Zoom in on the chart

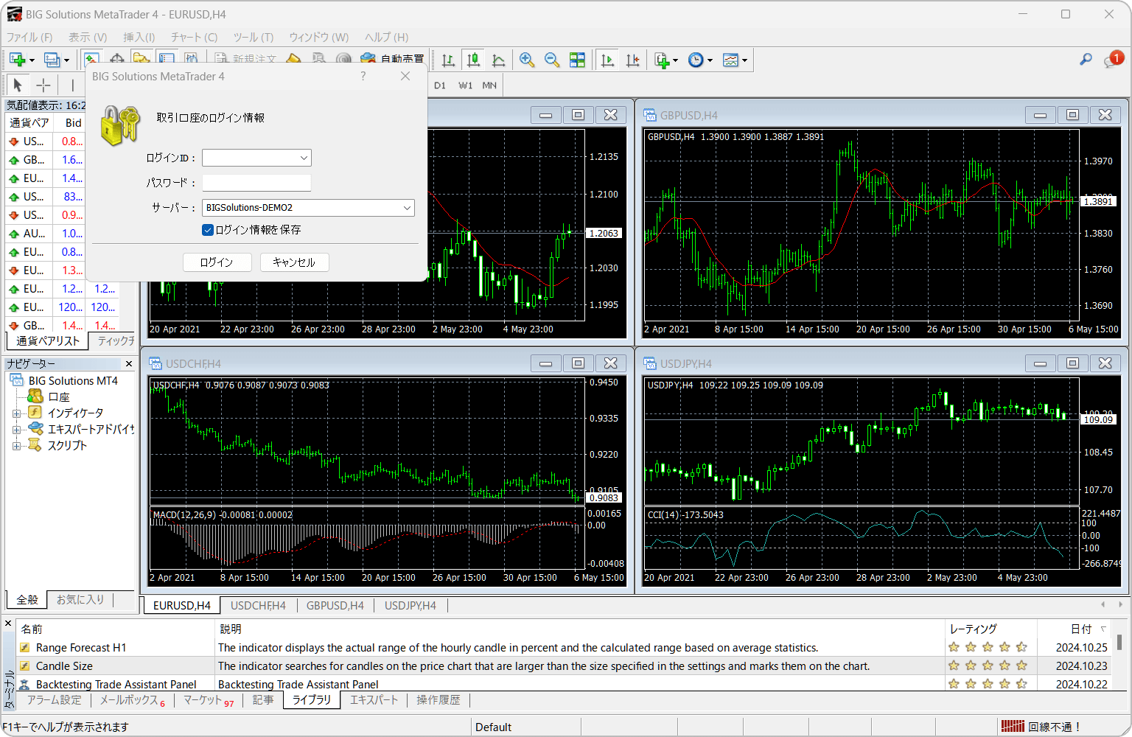[527, 60]
